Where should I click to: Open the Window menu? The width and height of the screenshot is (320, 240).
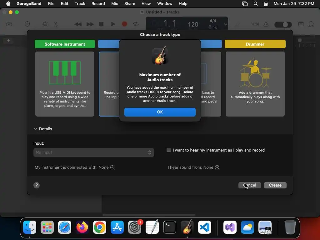click(165, 3)
